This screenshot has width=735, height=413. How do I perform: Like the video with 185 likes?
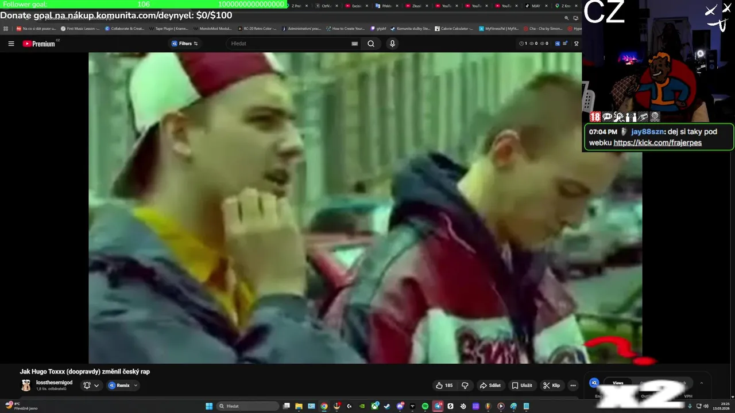(x=444, y=385)
